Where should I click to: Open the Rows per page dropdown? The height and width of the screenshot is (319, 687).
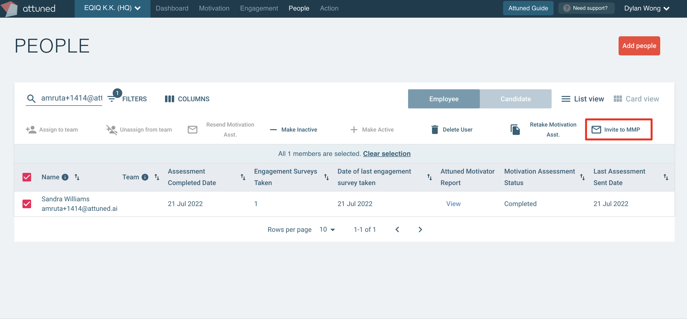[x=327, y=229]
